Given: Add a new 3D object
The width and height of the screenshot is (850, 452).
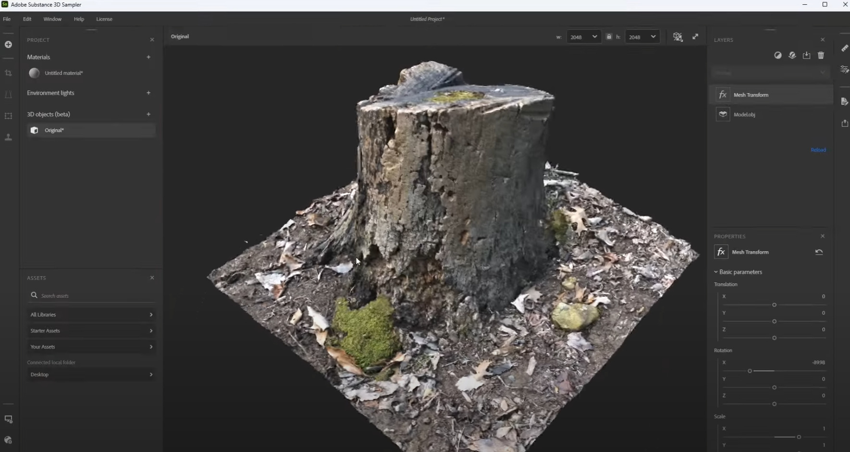Looking at the screenshot, I should [148, 114].
